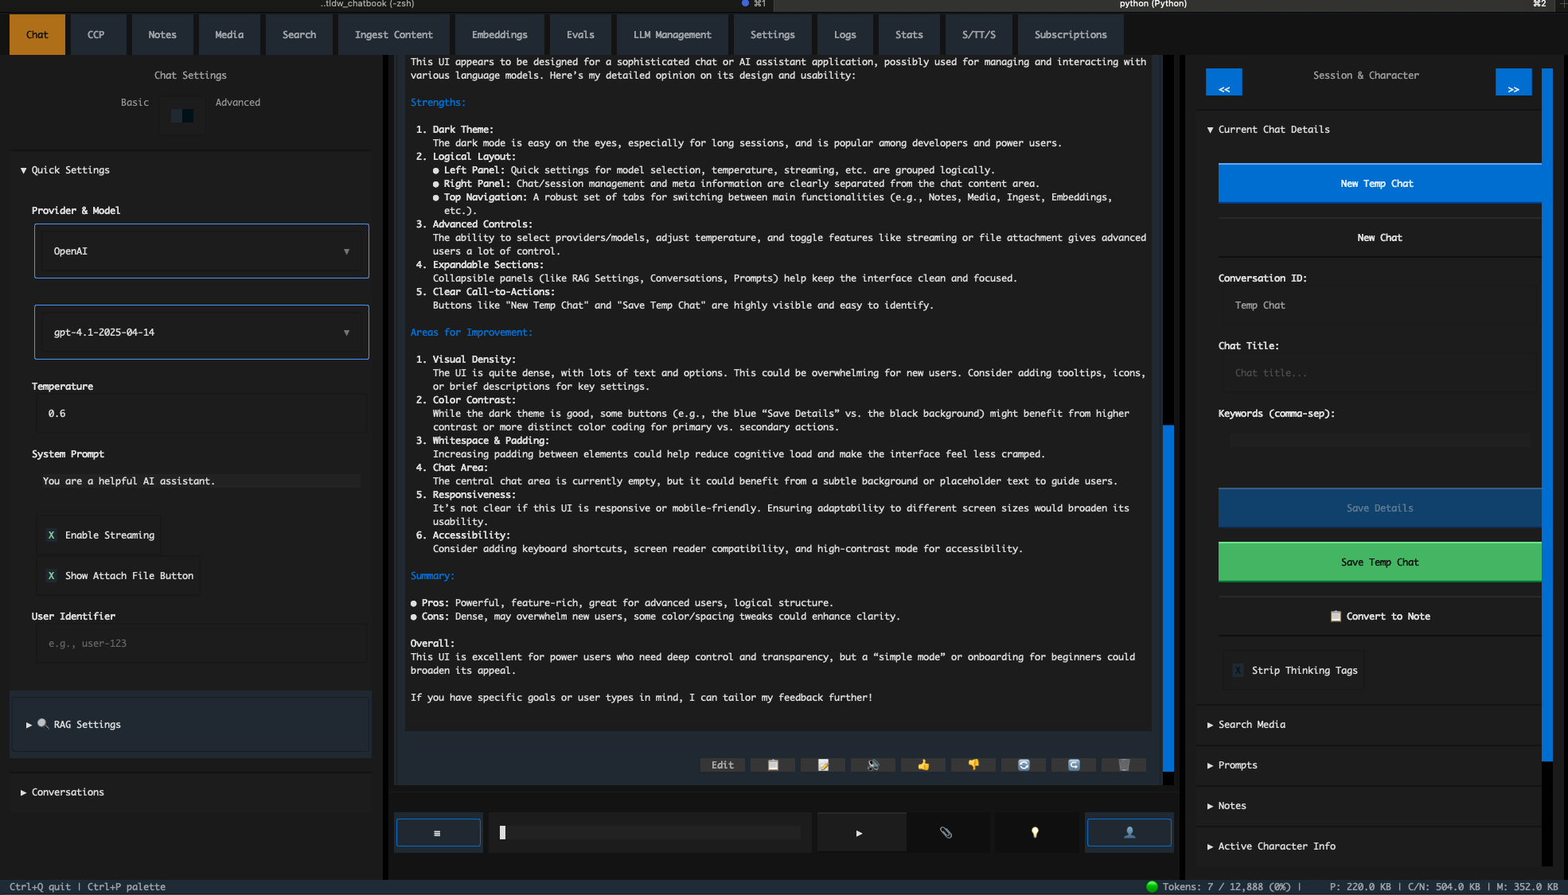Click the regenerate response icon
Viewport: 1568px width, 895px height.
pyautogui.click(x=1024, y=765)
